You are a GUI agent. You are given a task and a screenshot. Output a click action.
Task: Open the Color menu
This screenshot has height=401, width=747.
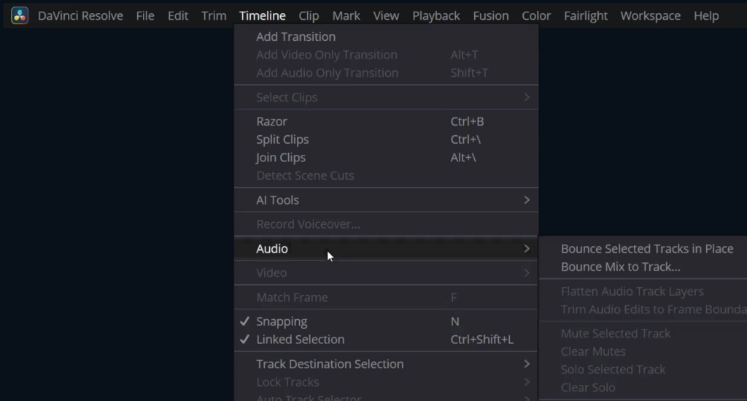(x=536, y=16)
